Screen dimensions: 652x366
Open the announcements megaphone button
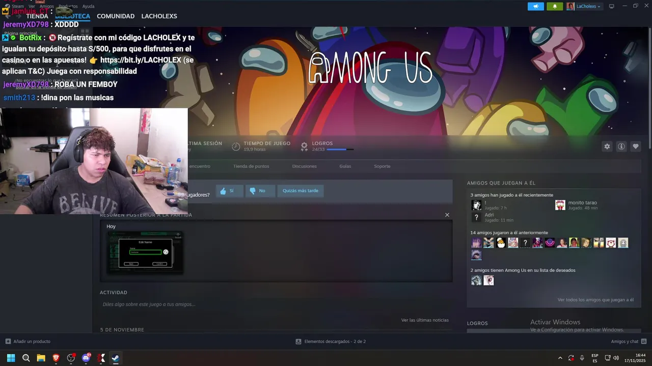[535, 6]
